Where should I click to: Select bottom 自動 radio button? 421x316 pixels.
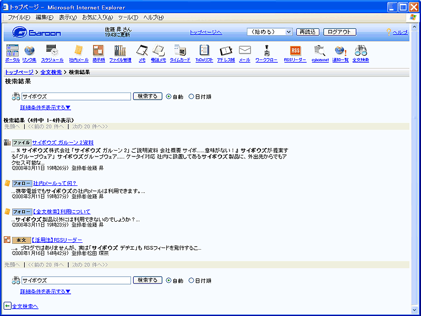[168, 281]
